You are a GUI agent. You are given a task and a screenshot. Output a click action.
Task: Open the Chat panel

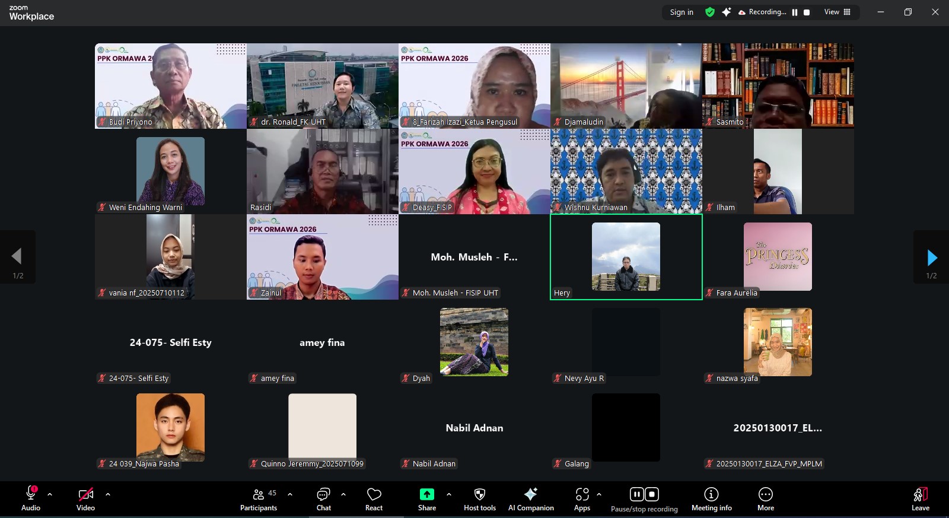tap(323, 499)
